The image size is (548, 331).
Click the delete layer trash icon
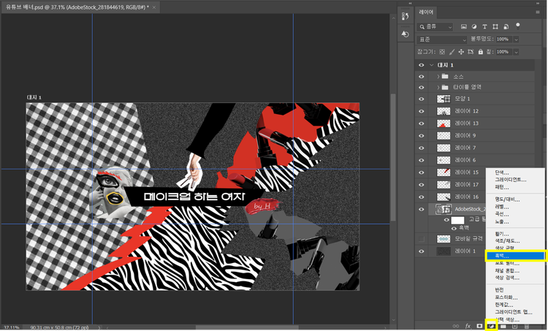[526, 325]
